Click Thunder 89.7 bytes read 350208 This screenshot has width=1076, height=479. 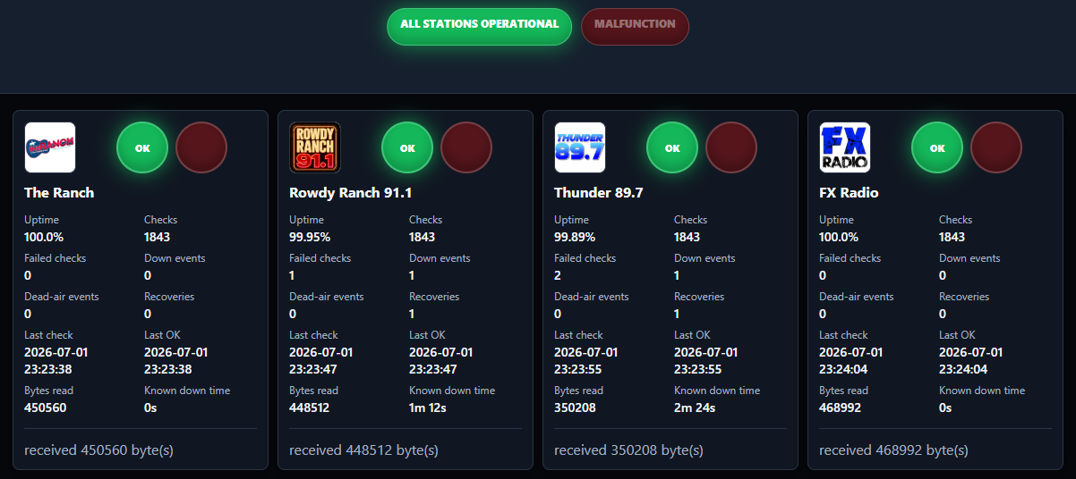(575, 408)
